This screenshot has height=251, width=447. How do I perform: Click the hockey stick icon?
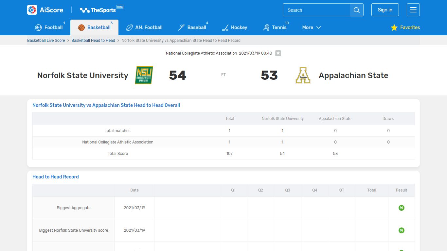225,27
